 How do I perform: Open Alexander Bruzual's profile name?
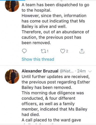[x=40, y=71]
